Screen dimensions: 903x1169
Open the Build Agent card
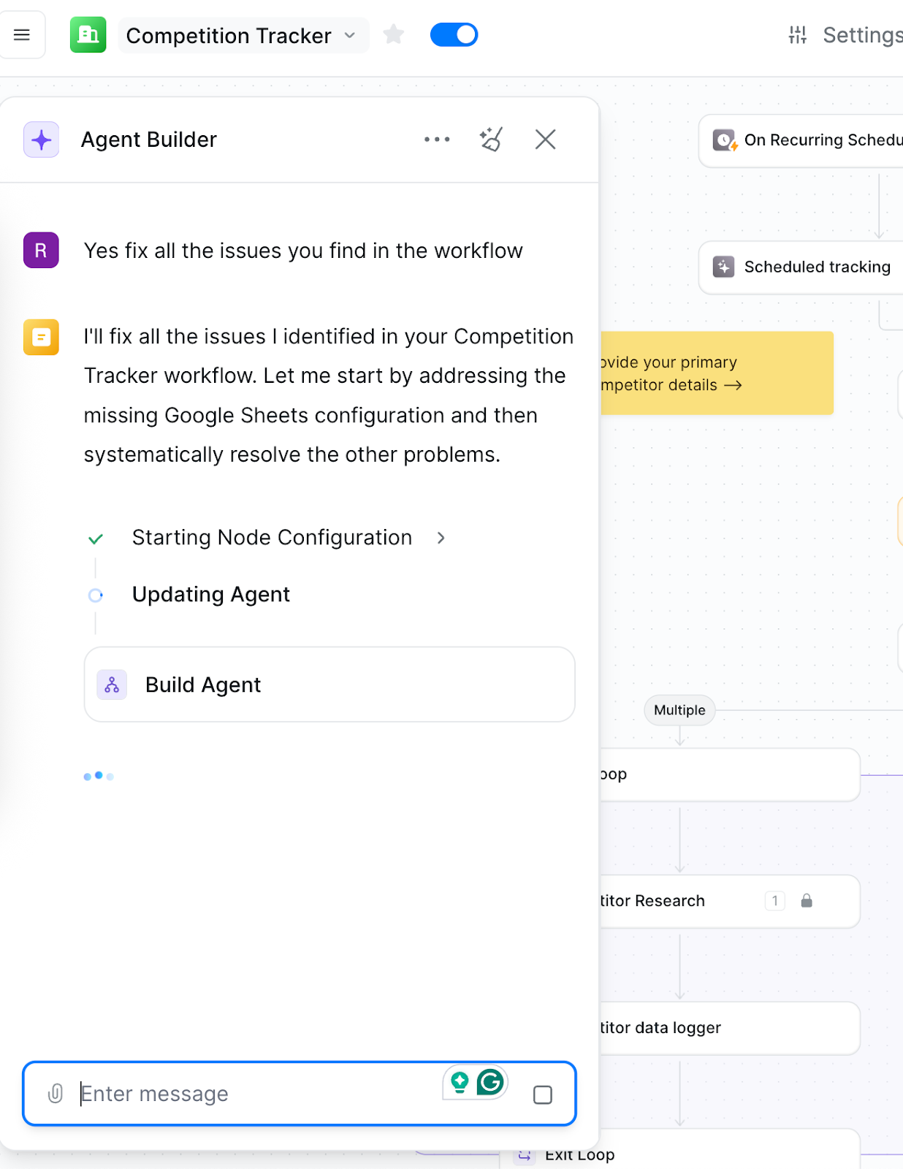click(329, 685)
